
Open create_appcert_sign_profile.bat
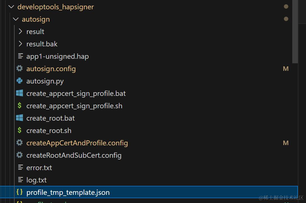pyautogui.click(x=76, y=94)
